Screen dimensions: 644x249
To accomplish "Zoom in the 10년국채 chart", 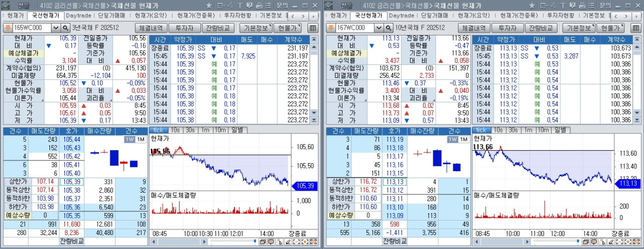I will tap(628, 241).
